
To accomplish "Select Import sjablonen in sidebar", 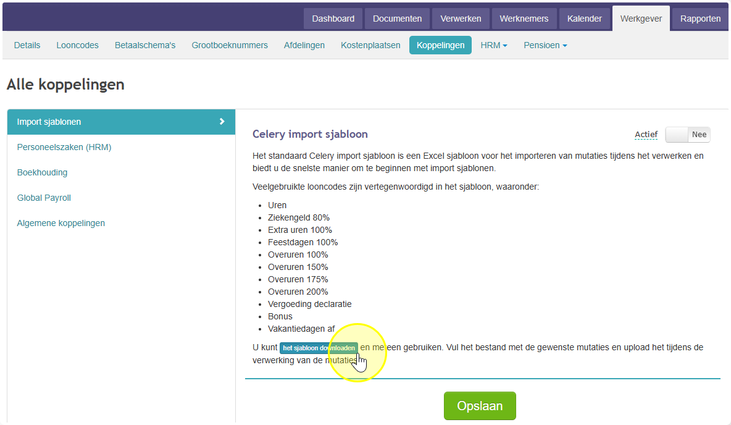I will [x=121, y=122].
